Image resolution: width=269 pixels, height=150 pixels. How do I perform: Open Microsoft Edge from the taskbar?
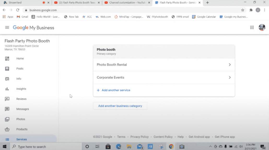[x=118, y=147]
